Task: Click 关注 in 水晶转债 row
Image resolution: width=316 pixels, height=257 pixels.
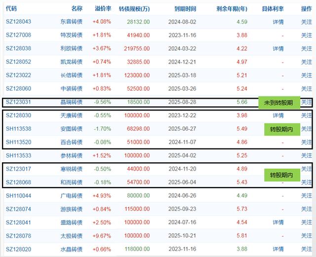Action: 307,249
